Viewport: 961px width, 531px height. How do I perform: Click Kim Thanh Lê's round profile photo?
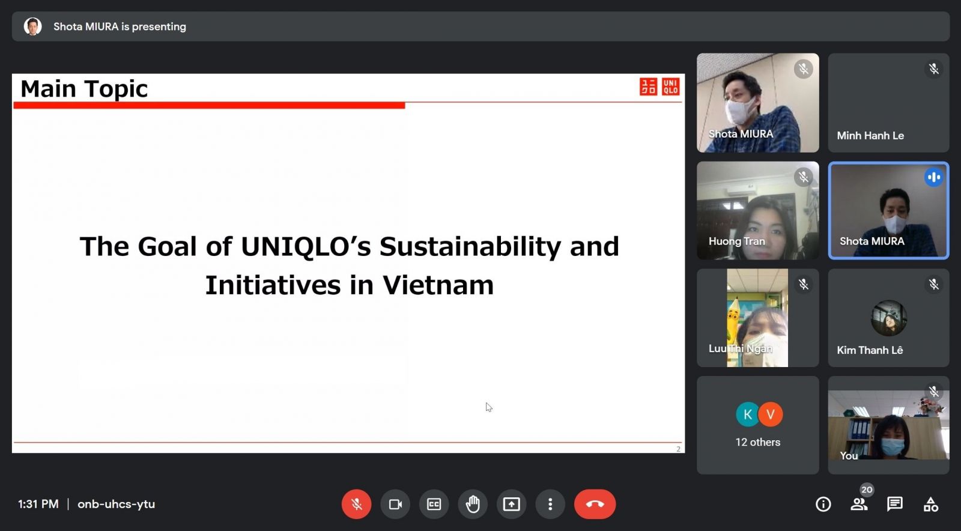point(888,318)
